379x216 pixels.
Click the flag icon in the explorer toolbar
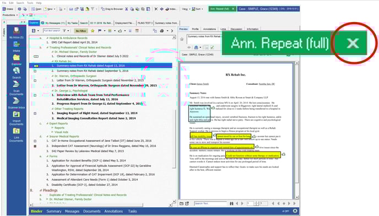(100, 31)
